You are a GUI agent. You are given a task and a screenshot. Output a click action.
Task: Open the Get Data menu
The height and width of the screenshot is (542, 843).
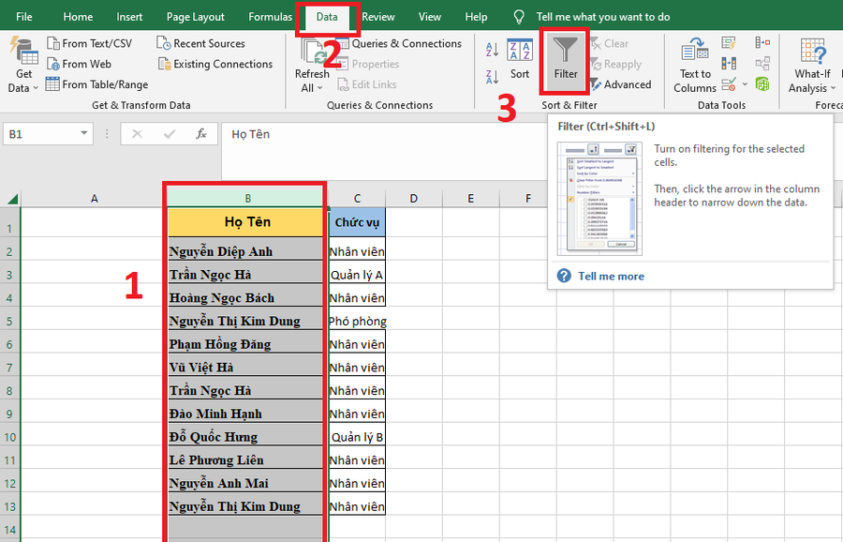pos(23,65)
